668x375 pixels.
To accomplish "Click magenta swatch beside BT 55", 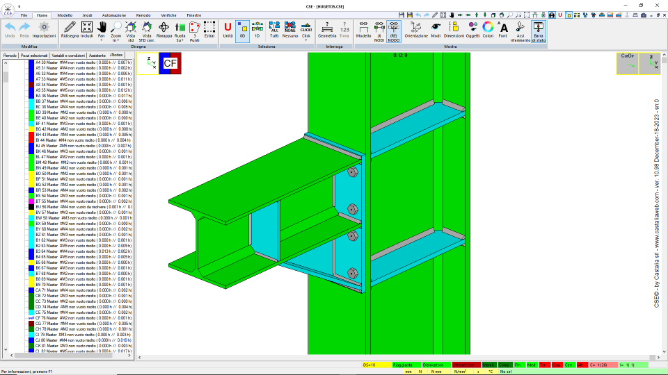I will [x=31, y=201].
